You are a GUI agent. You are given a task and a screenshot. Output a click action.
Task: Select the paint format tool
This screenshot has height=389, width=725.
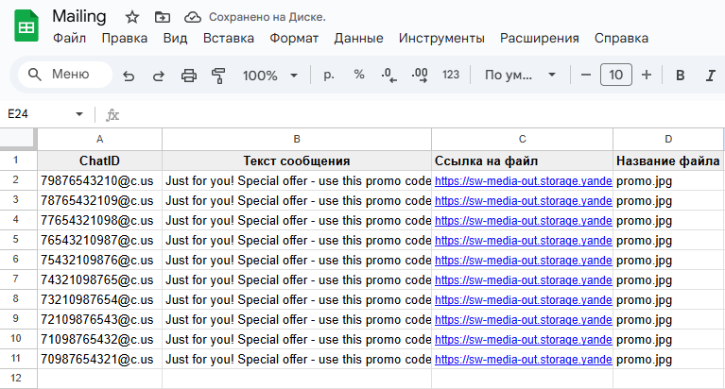click(x=219, y=75)
